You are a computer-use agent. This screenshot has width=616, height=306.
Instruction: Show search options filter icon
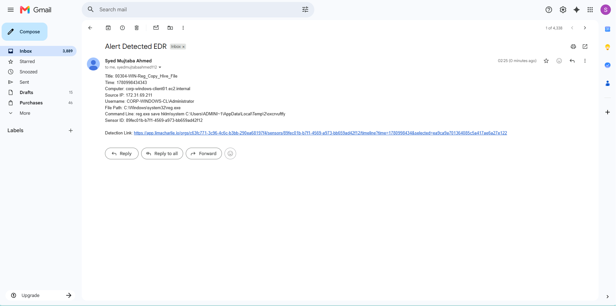coord(305,9)
